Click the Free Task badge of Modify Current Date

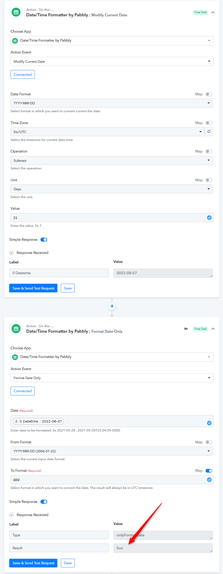201,12
